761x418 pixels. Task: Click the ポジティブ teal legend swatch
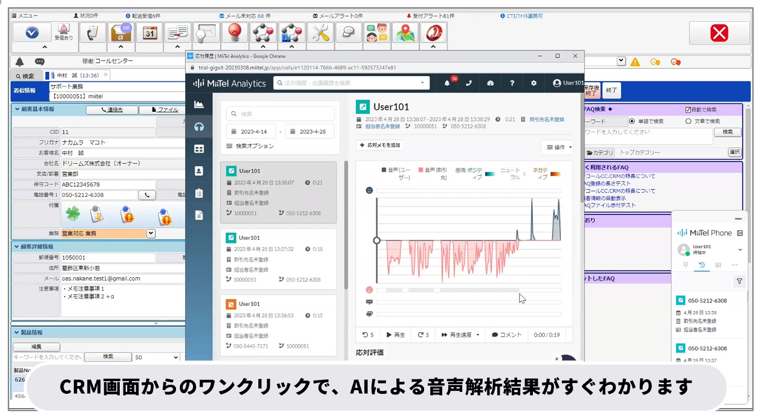491,174
